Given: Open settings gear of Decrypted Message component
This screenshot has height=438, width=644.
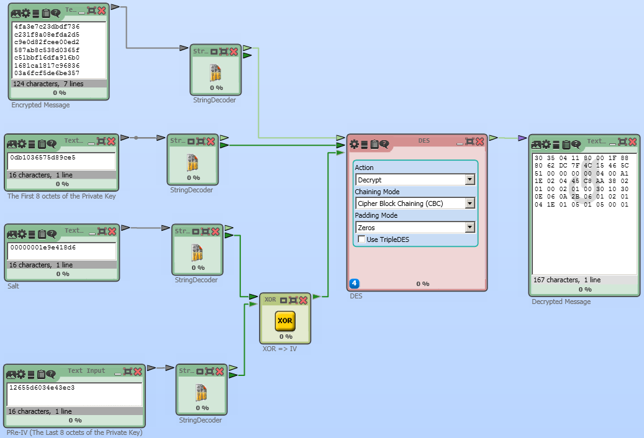Looking at the screenshot, I should coord(546,145).
